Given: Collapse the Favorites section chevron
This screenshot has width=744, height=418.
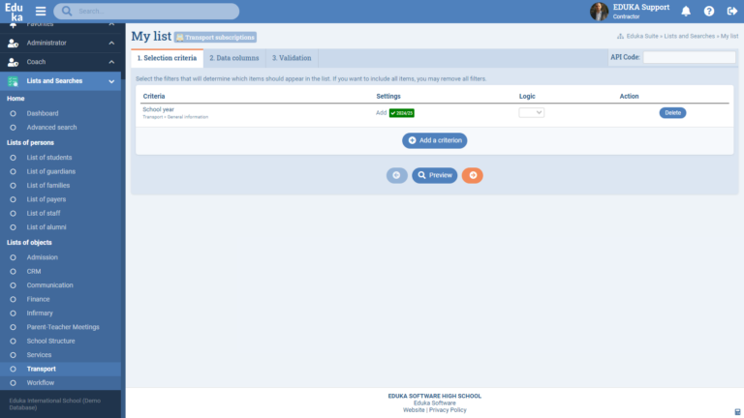Looking at the screenshot, I should pos(111,24).
